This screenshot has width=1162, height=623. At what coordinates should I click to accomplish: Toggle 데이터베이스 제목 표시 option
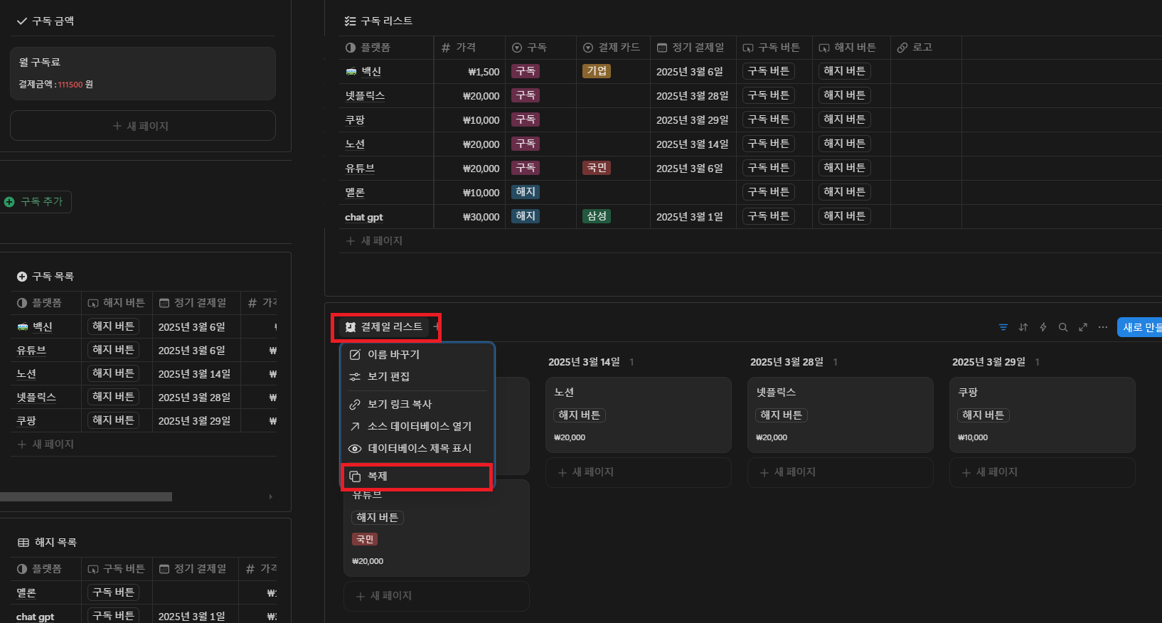[x=417, y=448]
